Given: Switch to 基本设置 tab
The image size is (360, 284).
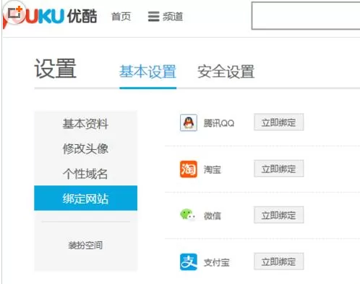Looking at the screenshot, I should [x=148, y=72].
